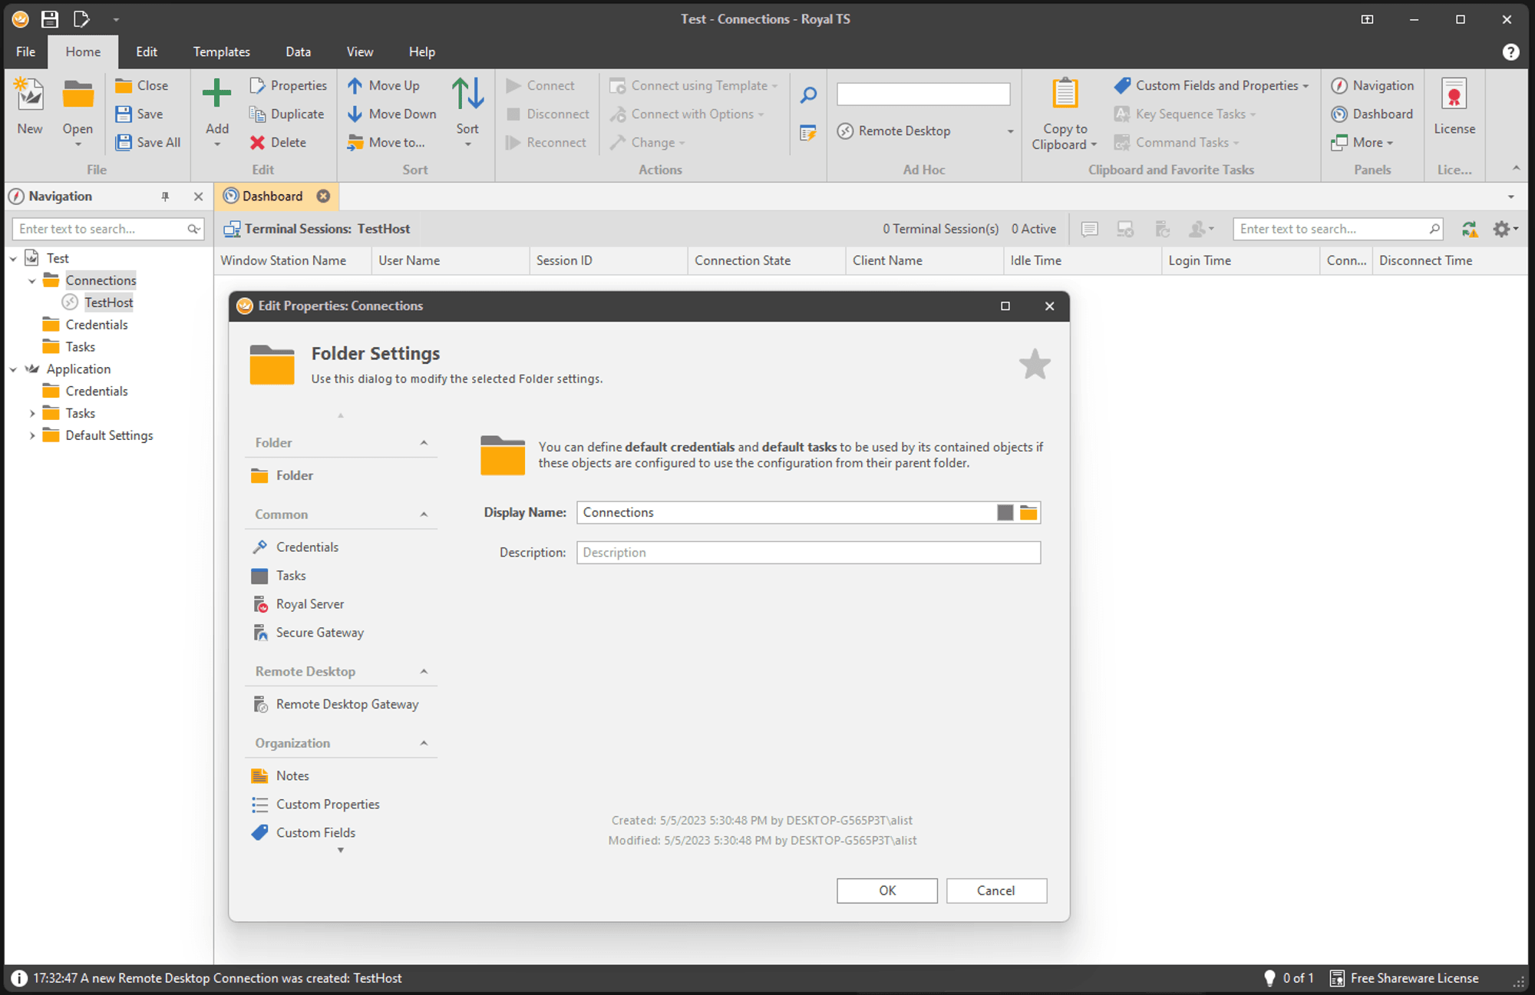Click the gray color swatch beside Display Name
The width and height of the screenshot is (1535, 995).
pos(1005,513)
